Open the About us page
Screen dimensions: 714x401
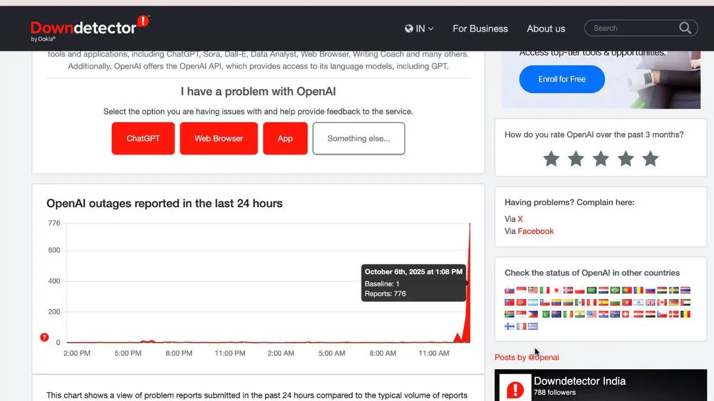[546, 28]
